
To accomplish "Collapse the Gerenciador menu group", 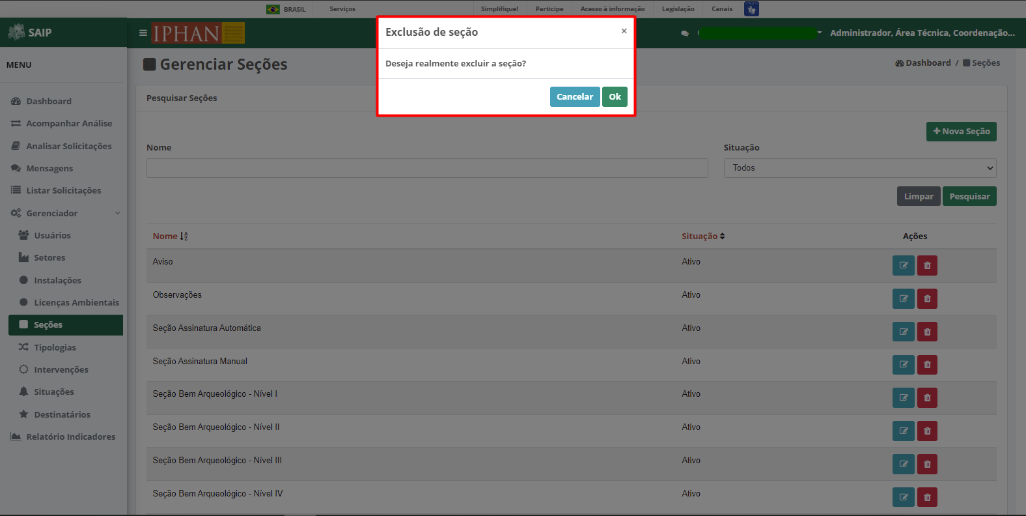I will [66, 213].
